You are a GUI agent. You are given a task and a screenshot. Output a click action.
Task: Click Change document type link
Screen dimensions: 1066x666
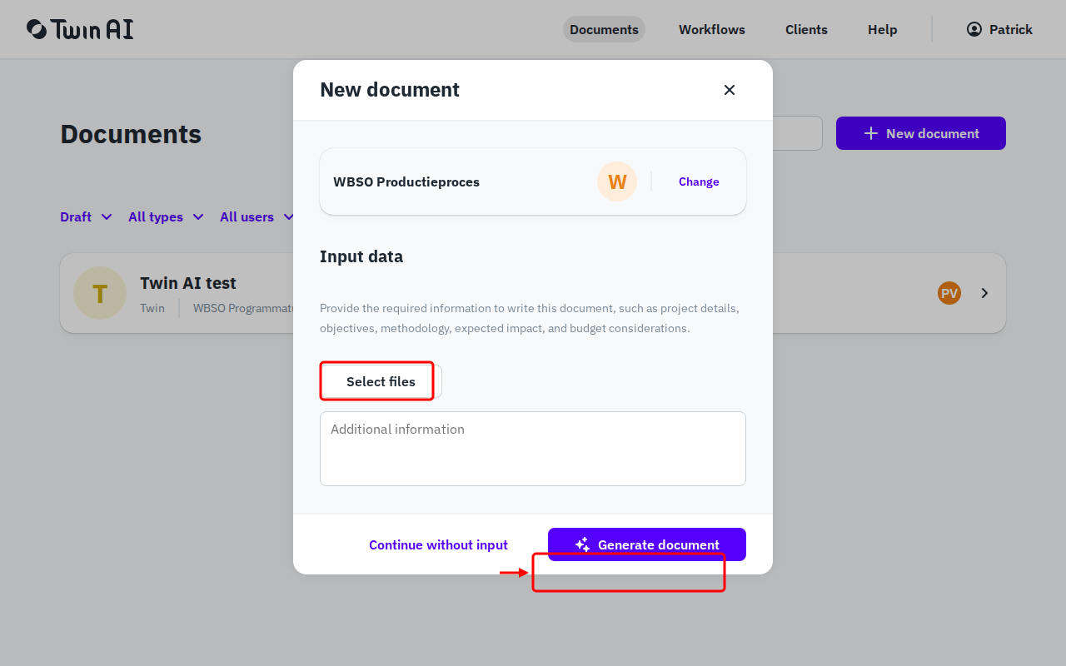699,181
